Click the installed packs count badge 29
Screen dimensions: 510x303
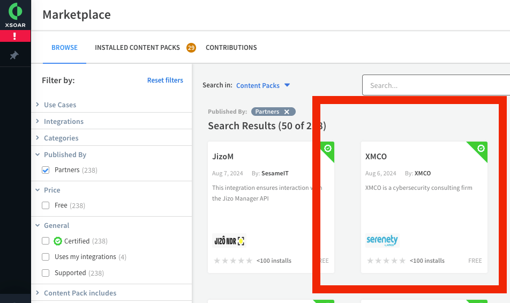[x=191, y=48]
